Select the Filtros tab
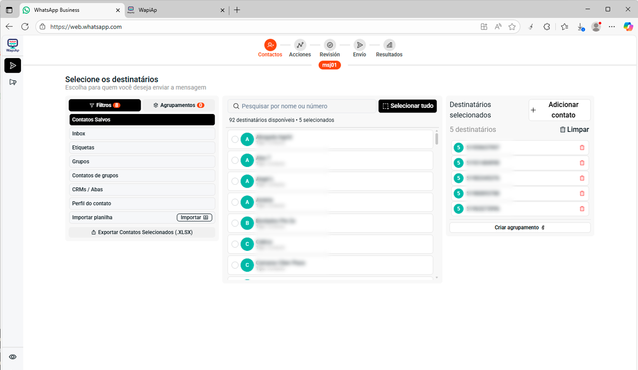 tap(105, 105)
